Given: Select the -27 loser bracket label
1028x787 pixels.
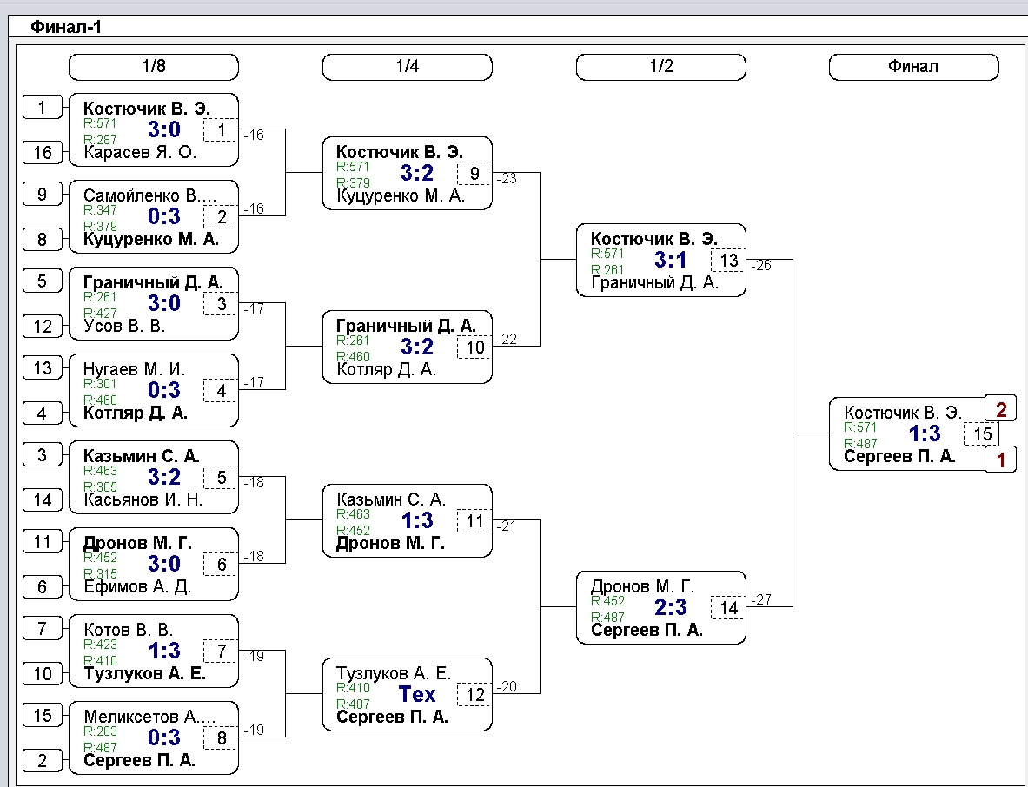Looking at the screenshot, I should pos(761,599).
